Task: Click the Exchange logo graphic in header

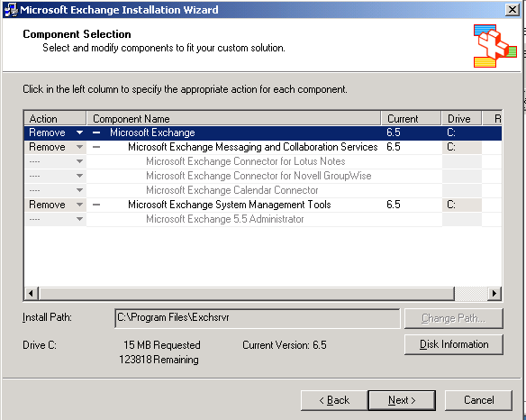Action: pyautogui.click(x=495, y=46)
